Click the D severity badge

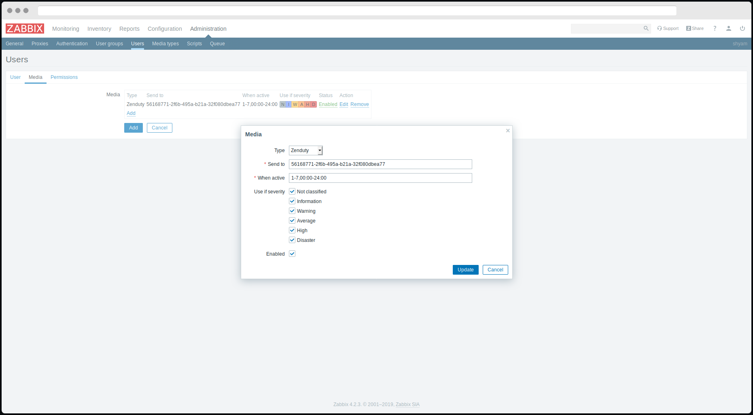[314, 104]
